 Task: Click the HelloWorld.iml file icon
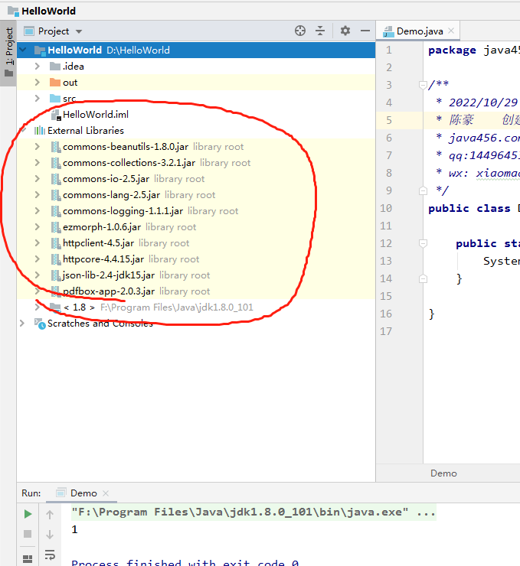point(56,115)
